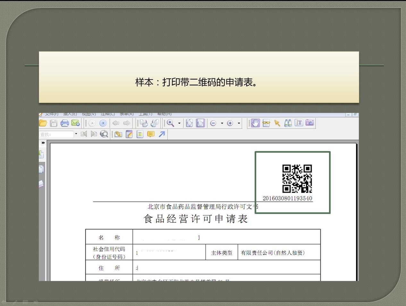This screenshot has width=406, height=306.
Task: Open the 工具(T) menu
Action: pyautogui.click(x=145, y=114)
